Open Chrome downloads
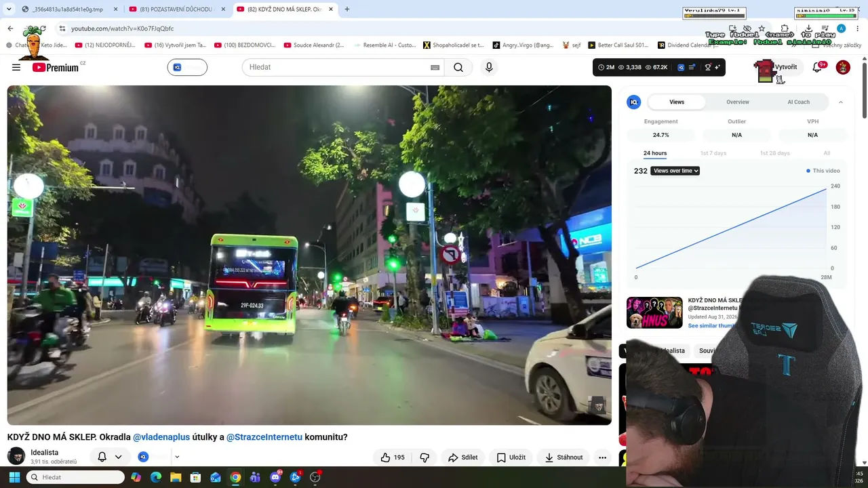Screen dimensions: 868x488 point(808,28)
